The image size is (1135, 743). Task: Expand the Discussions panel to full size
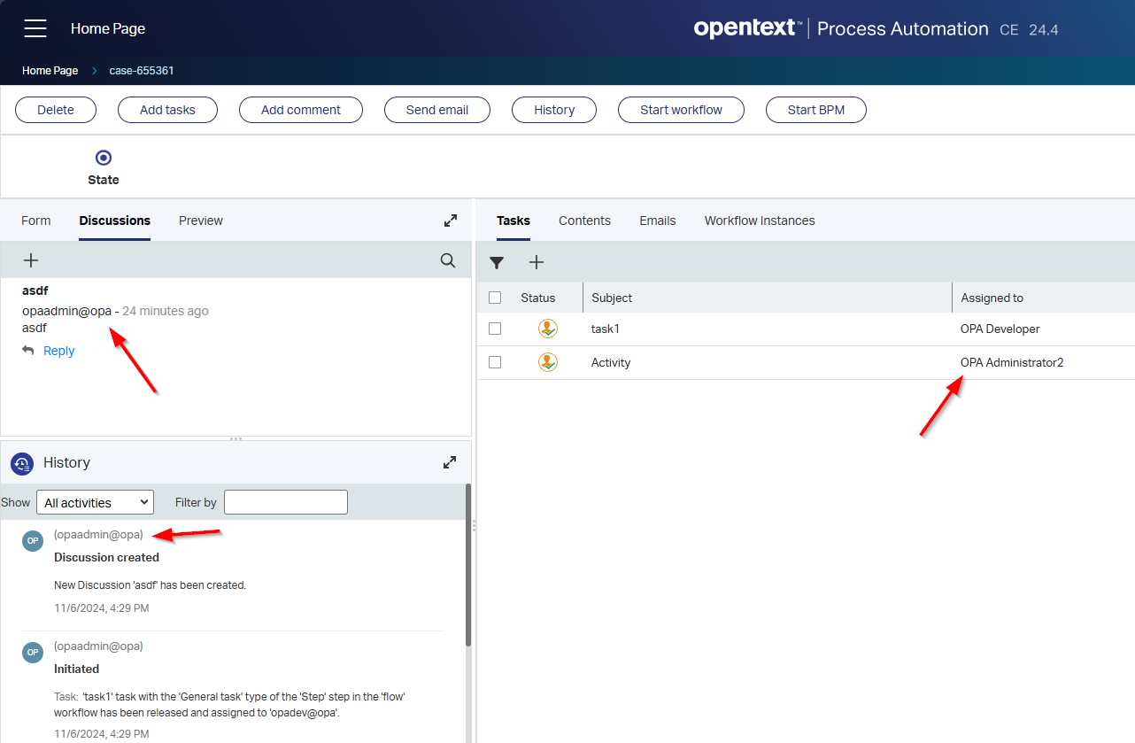tap(451, 221)
